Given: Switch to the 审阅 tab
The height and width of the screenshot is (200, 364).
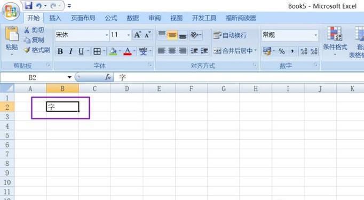Looking at the screenshot, I should (x=154, y=18).
